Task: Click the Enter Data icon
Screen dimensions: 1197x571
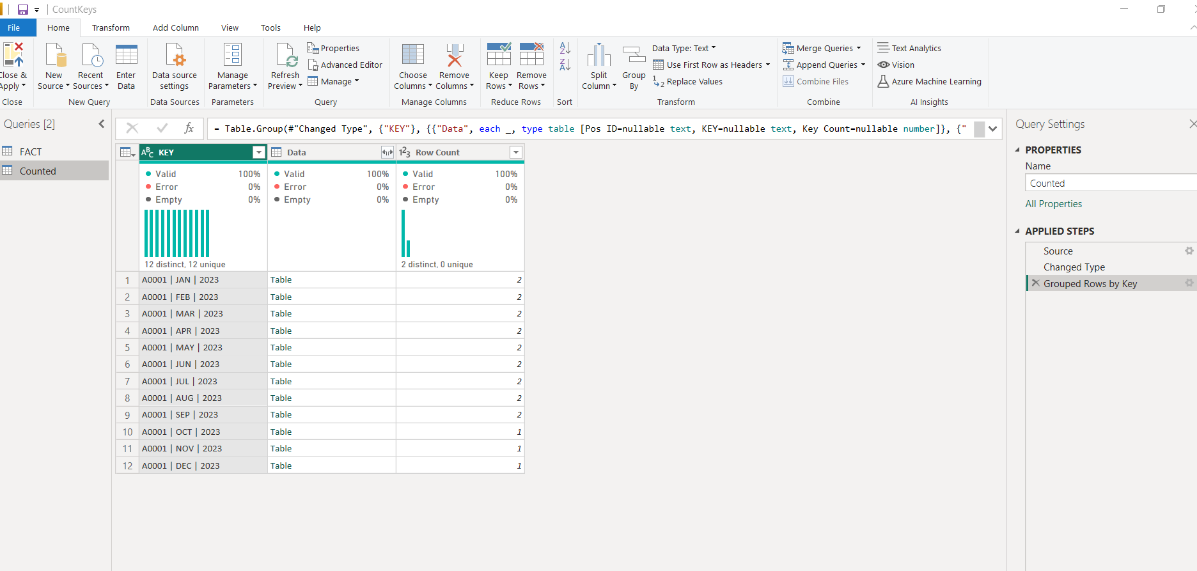Action: point(126,56)
